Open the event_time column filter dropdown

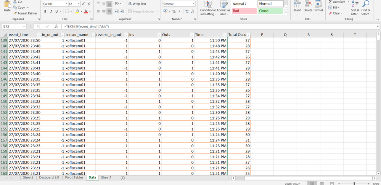(x=39, y=35)
